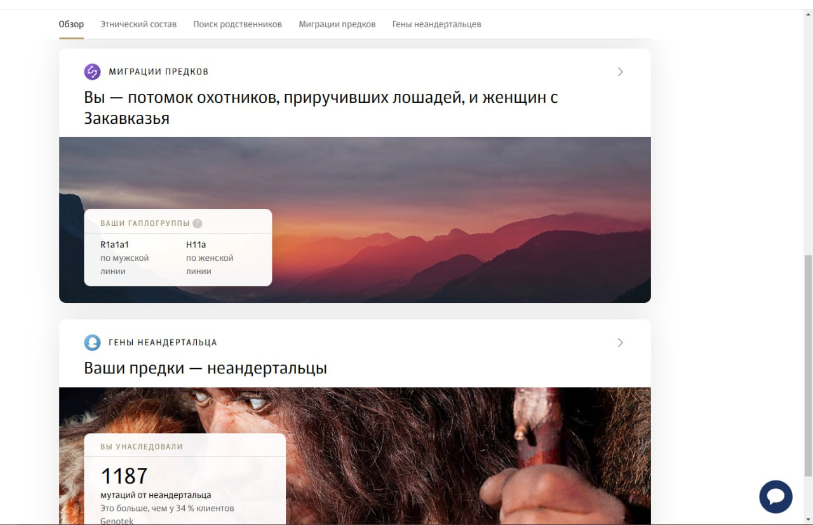Click the page vertical scrollbar thumb
This screenshot has width=813, height=525.
808,365
